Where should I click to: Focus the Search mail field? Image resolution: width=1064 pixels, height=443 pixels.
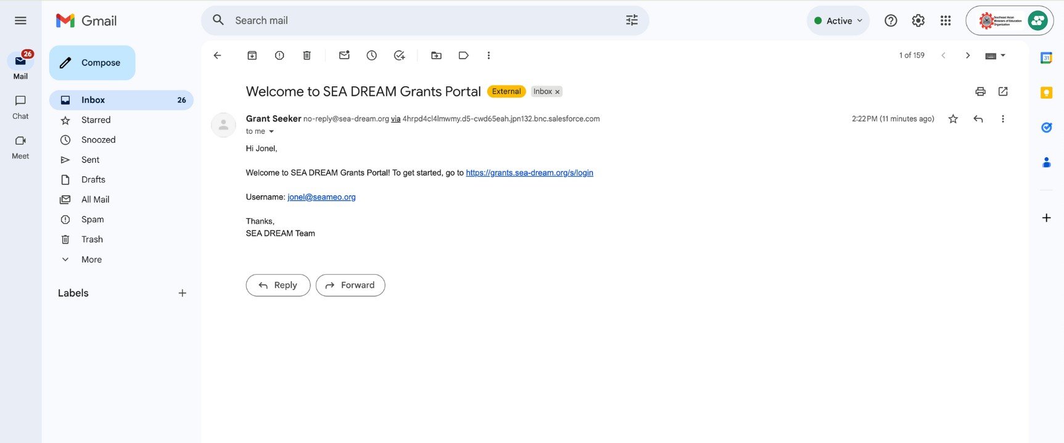(x=426, y=20)
